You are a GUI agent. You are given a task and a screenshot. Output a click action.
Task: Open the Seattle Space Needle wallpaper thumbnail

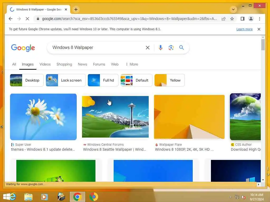click(x=115, y=117)
